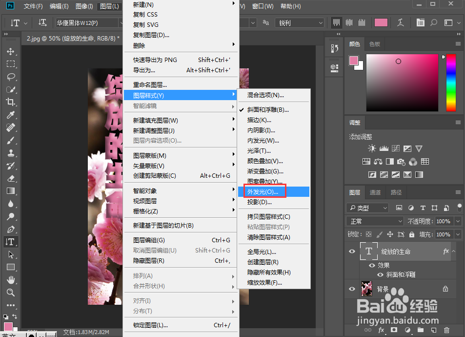Select the Hand tool

(11, 280)
